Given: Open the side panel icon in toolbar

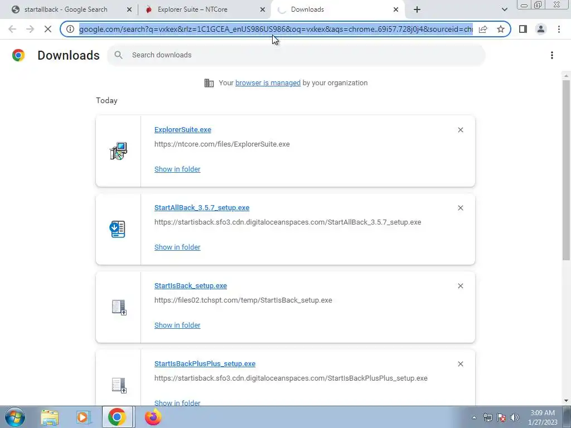Looking at the screenshot, I should point(523,29).
